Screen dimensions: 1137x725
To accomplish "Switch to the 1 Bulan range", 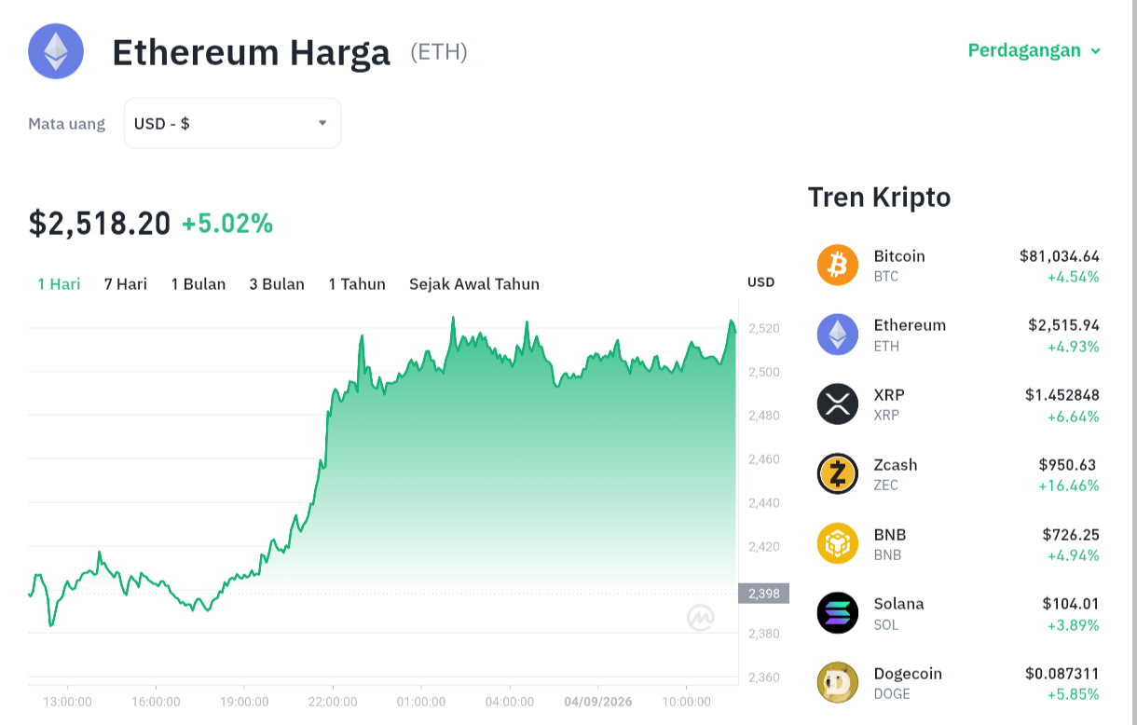I will point(199,284).
